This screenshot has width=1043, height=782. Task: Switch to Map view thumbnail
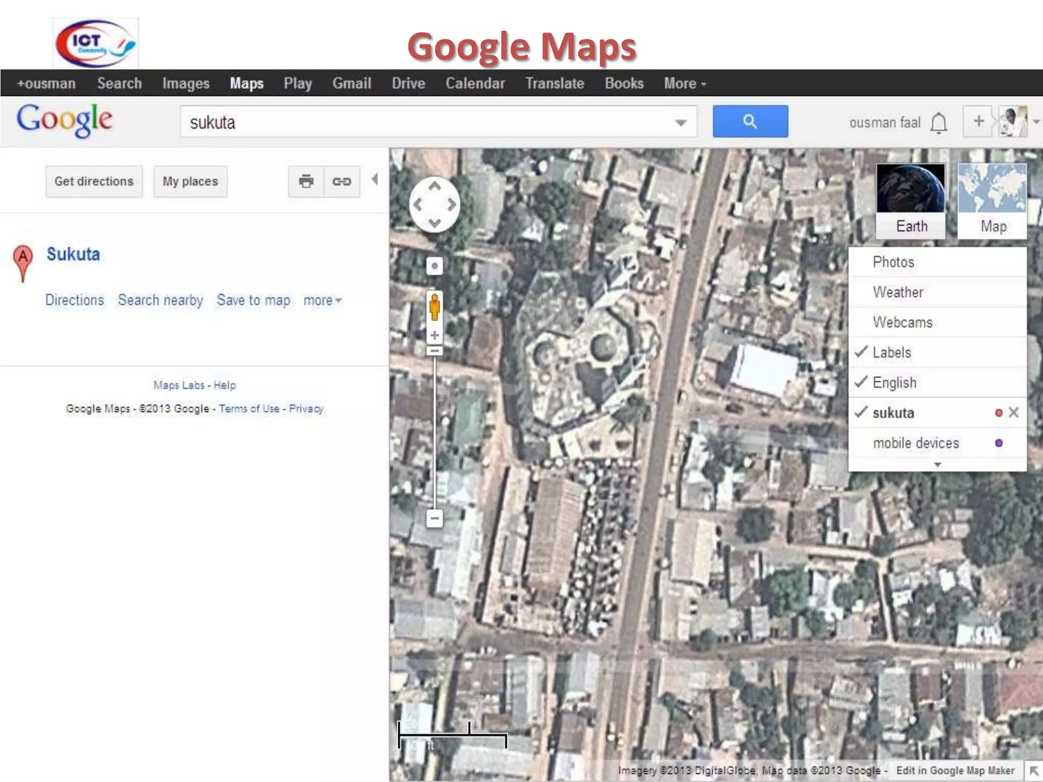point(992,201)
